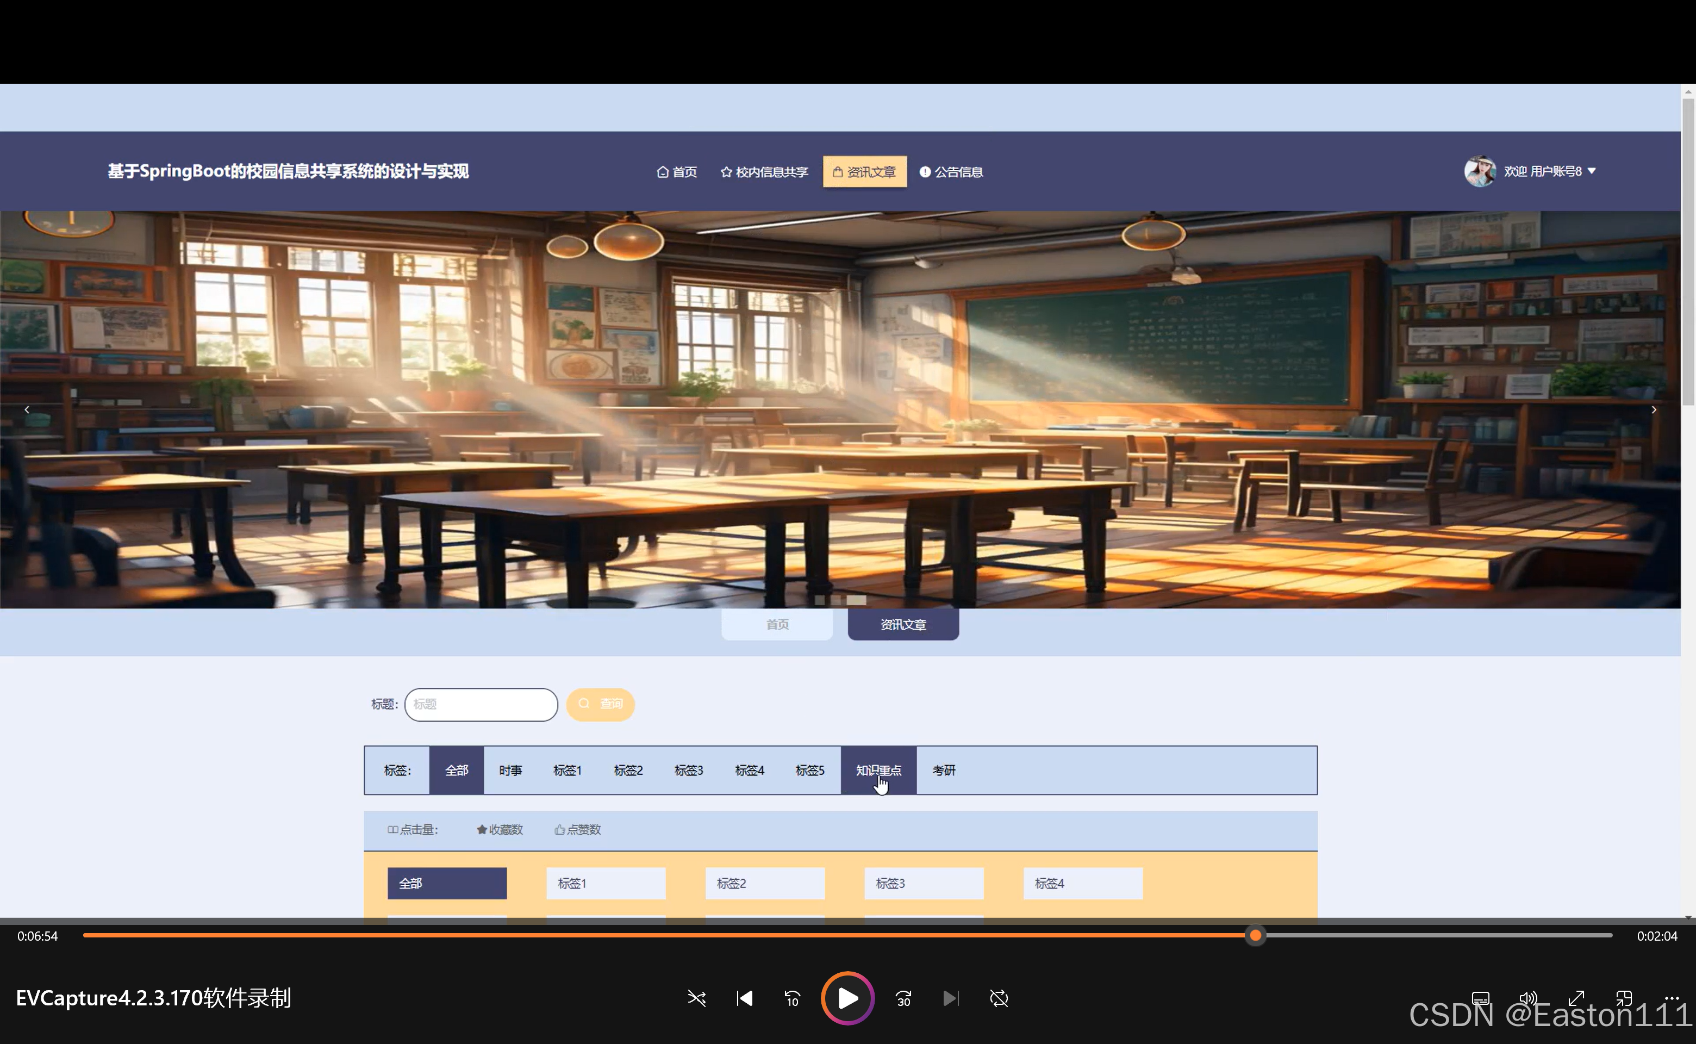The width and height of the screenshot is (1696, 1044).
Task: Skip forward 30 seconds
Action: click(903, 998)
